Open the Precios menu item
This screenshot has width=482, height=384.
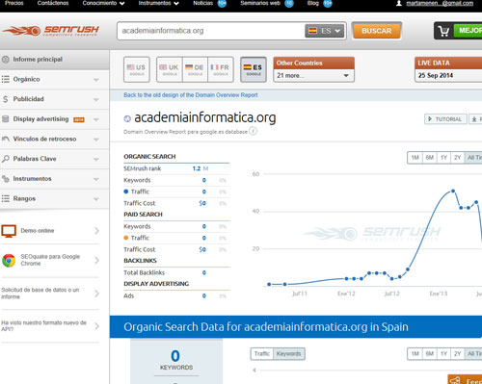(14, 3)
